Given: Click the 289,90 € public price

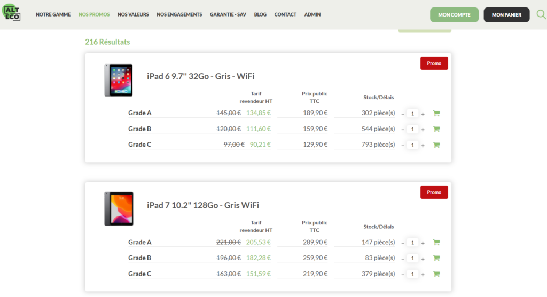Looking at the screenshot, I should pos(315,242).
